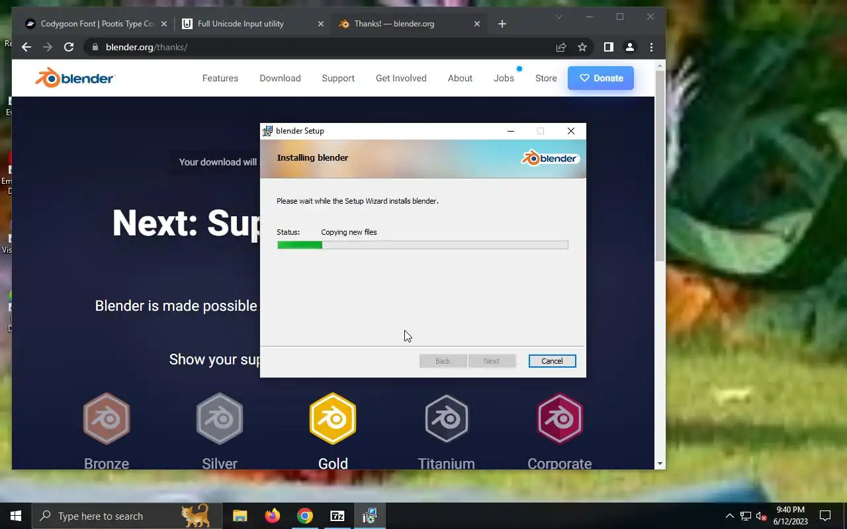Show hidden tray icons chevron
Viewport: 847px width, 529px height.
730,516
